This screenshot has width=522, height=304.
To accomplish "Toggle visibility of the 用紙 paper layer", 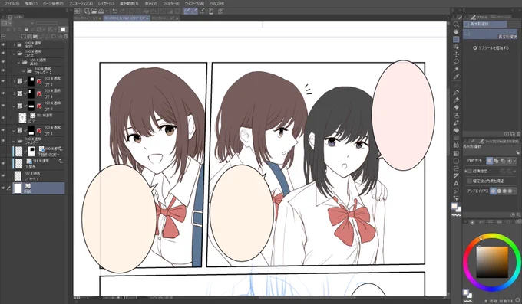I will click(3, 188).
